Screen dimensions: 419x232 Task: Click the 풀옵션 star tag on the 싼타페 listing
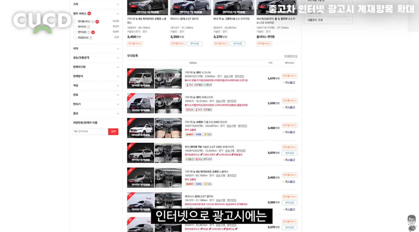189,159
